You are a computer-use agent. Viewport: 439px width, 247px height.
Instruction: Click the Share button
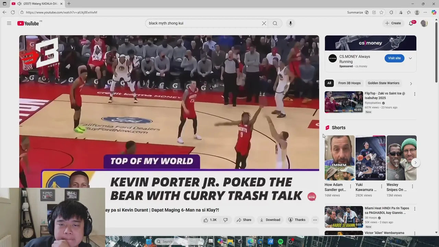[x=244, y=220]
